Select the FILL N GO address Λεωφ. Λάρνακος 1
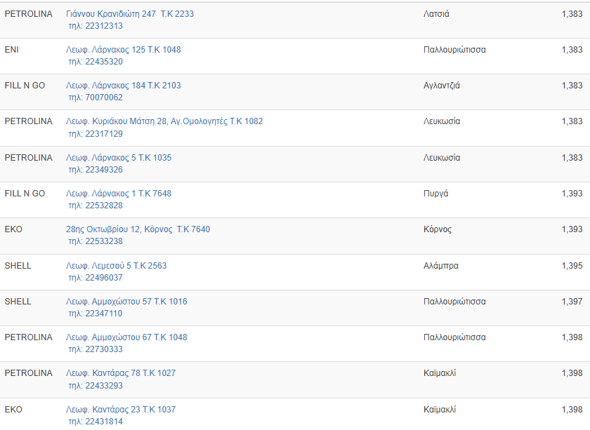Screen dimensions: 590x430 tap(118, 194)
